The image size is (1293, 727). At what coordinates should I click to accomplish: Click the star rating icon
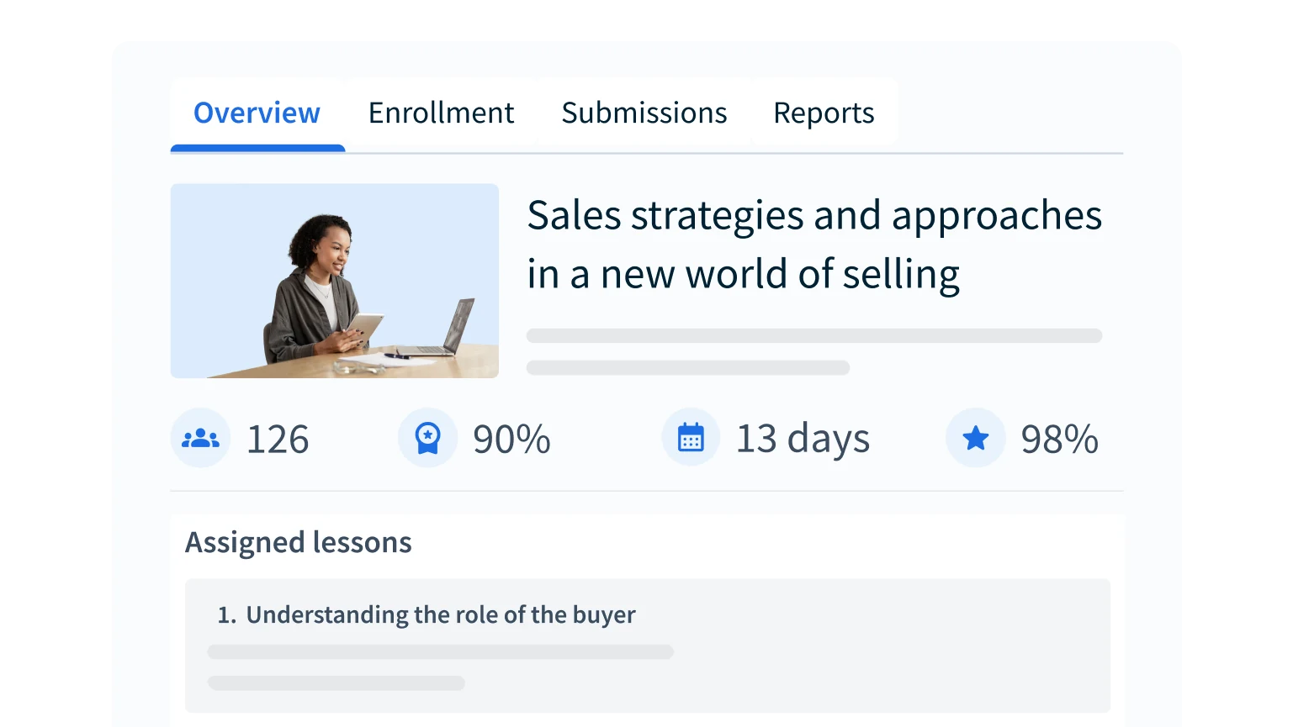975,438
